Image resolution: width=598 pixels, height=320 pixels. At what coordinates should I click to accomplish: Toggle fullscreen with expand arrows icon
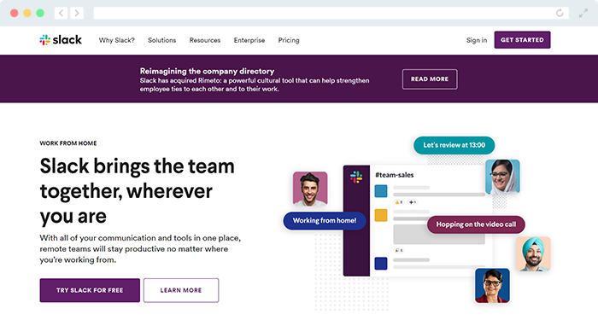[x=583, y=14]
